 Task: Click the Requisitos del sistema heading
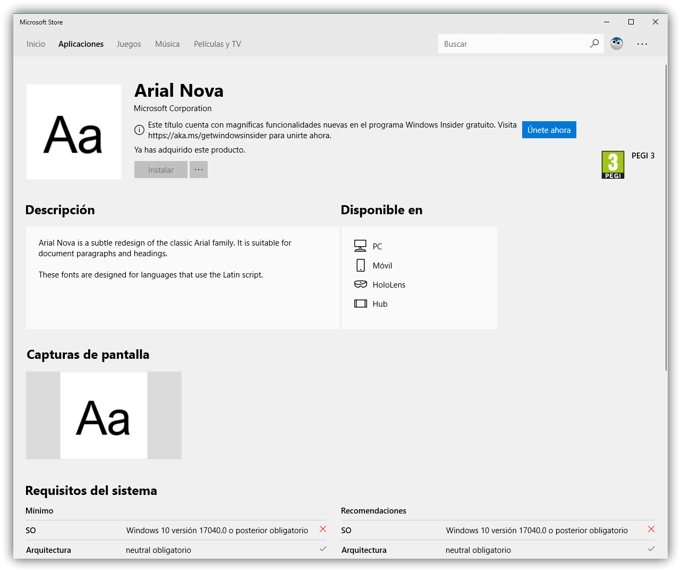(91, 491)
